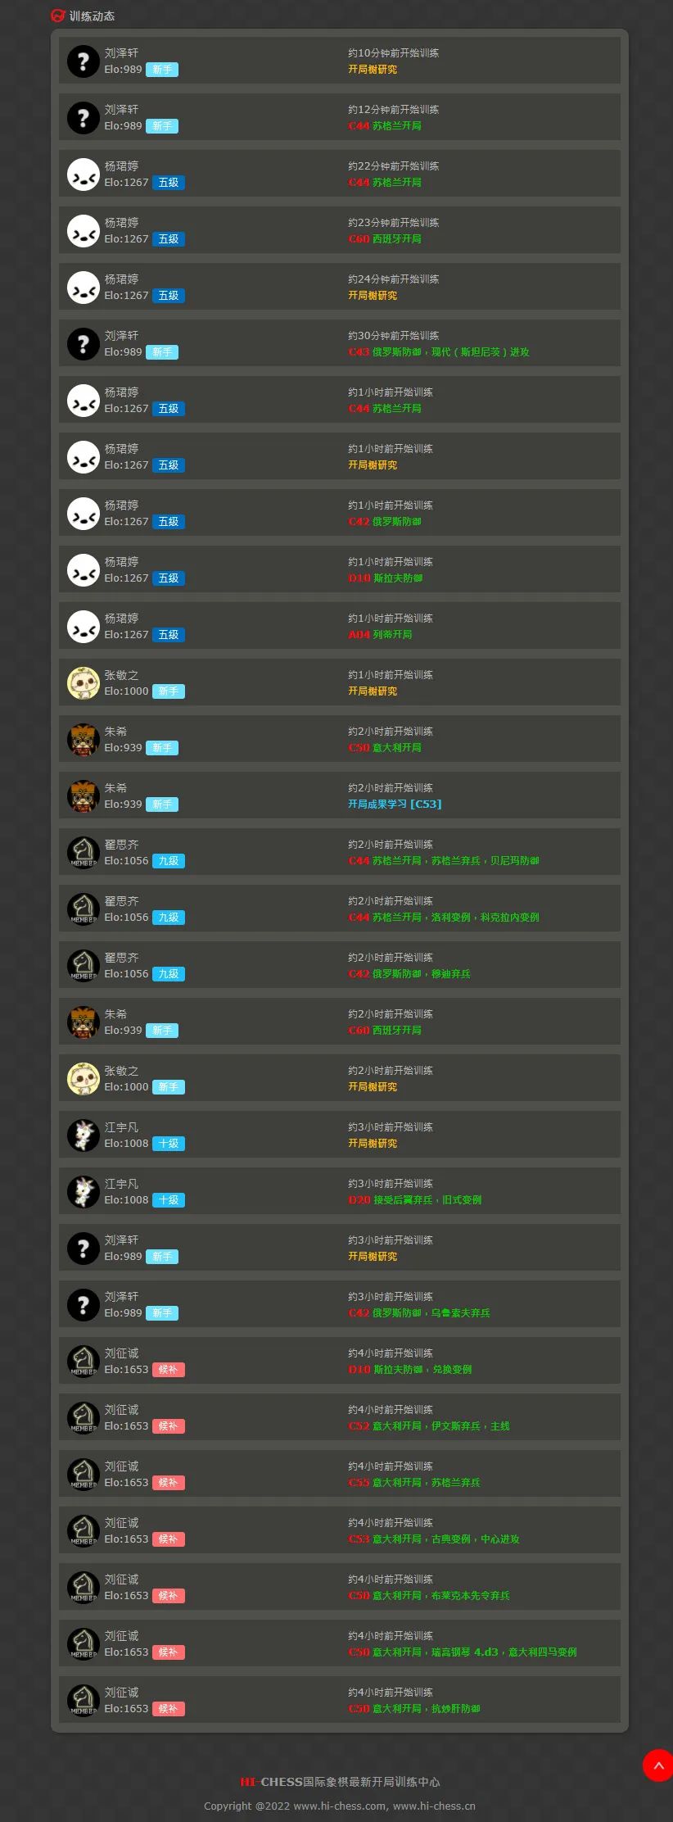Open 苏格兰弃兵, 贝尼玛防御 opening link

tap(444, 861)
